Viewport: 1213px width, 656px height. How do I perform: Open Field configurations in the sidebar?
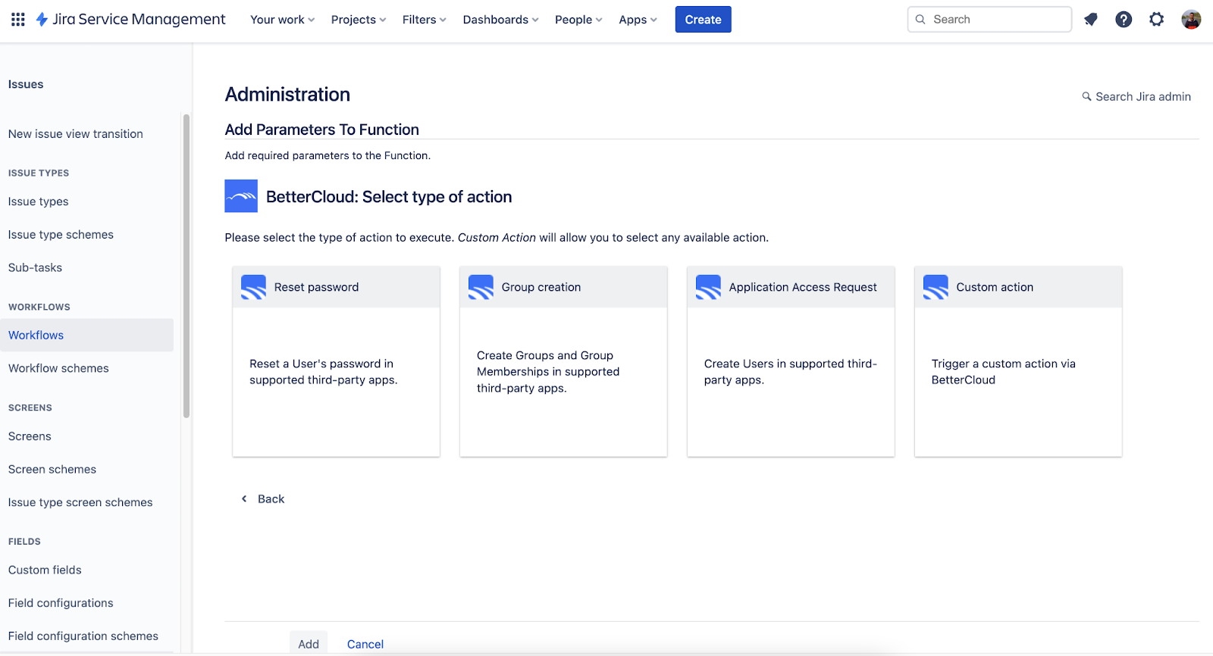click(61, 603)
